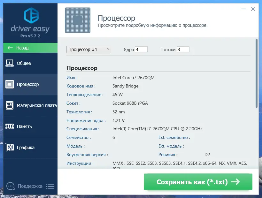Click the processor chip illustration
262x198 pixels.
click(x=77, y=20)
